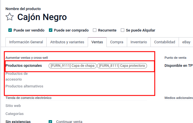Image resolution: width=193 pixels, height=123 pixels.
Task: Click the Nombre del producto label
Action: 23,9
